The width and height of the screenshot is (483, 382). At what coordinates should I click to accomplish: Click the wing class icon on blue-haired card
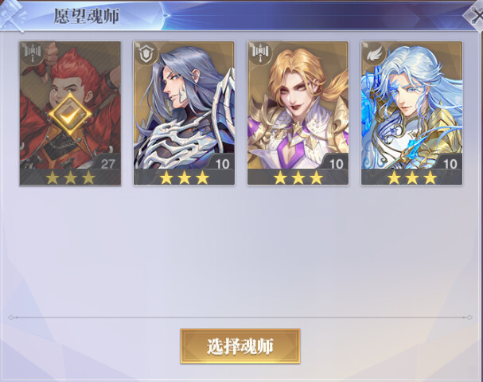[374, 53]
